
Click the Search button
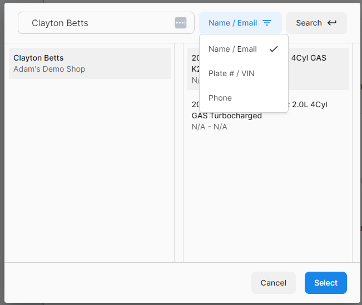coord(316,23)
